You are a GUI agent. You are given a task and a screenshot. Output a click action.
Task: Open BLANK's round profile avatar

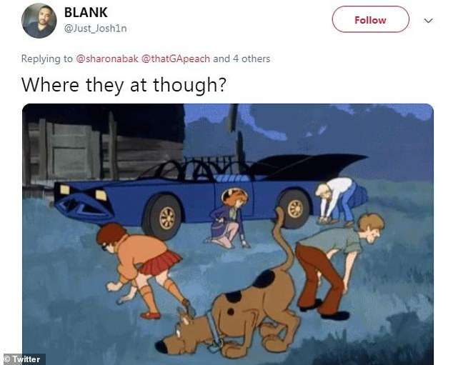point(39,21)
